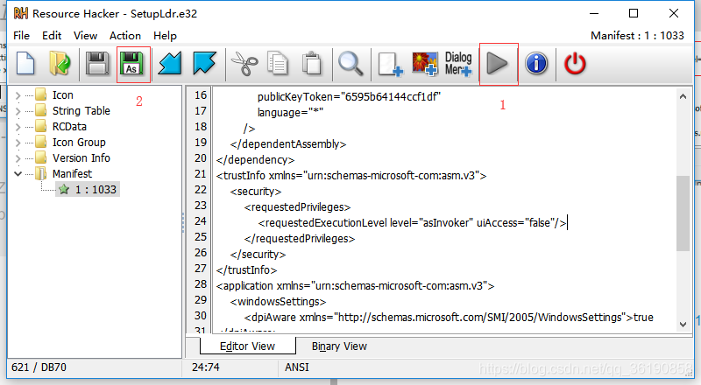Click the requestedExecutionLevel line in editor
Image resolution: width=701 pixels, height=385 pixels.
coord(412,222)
